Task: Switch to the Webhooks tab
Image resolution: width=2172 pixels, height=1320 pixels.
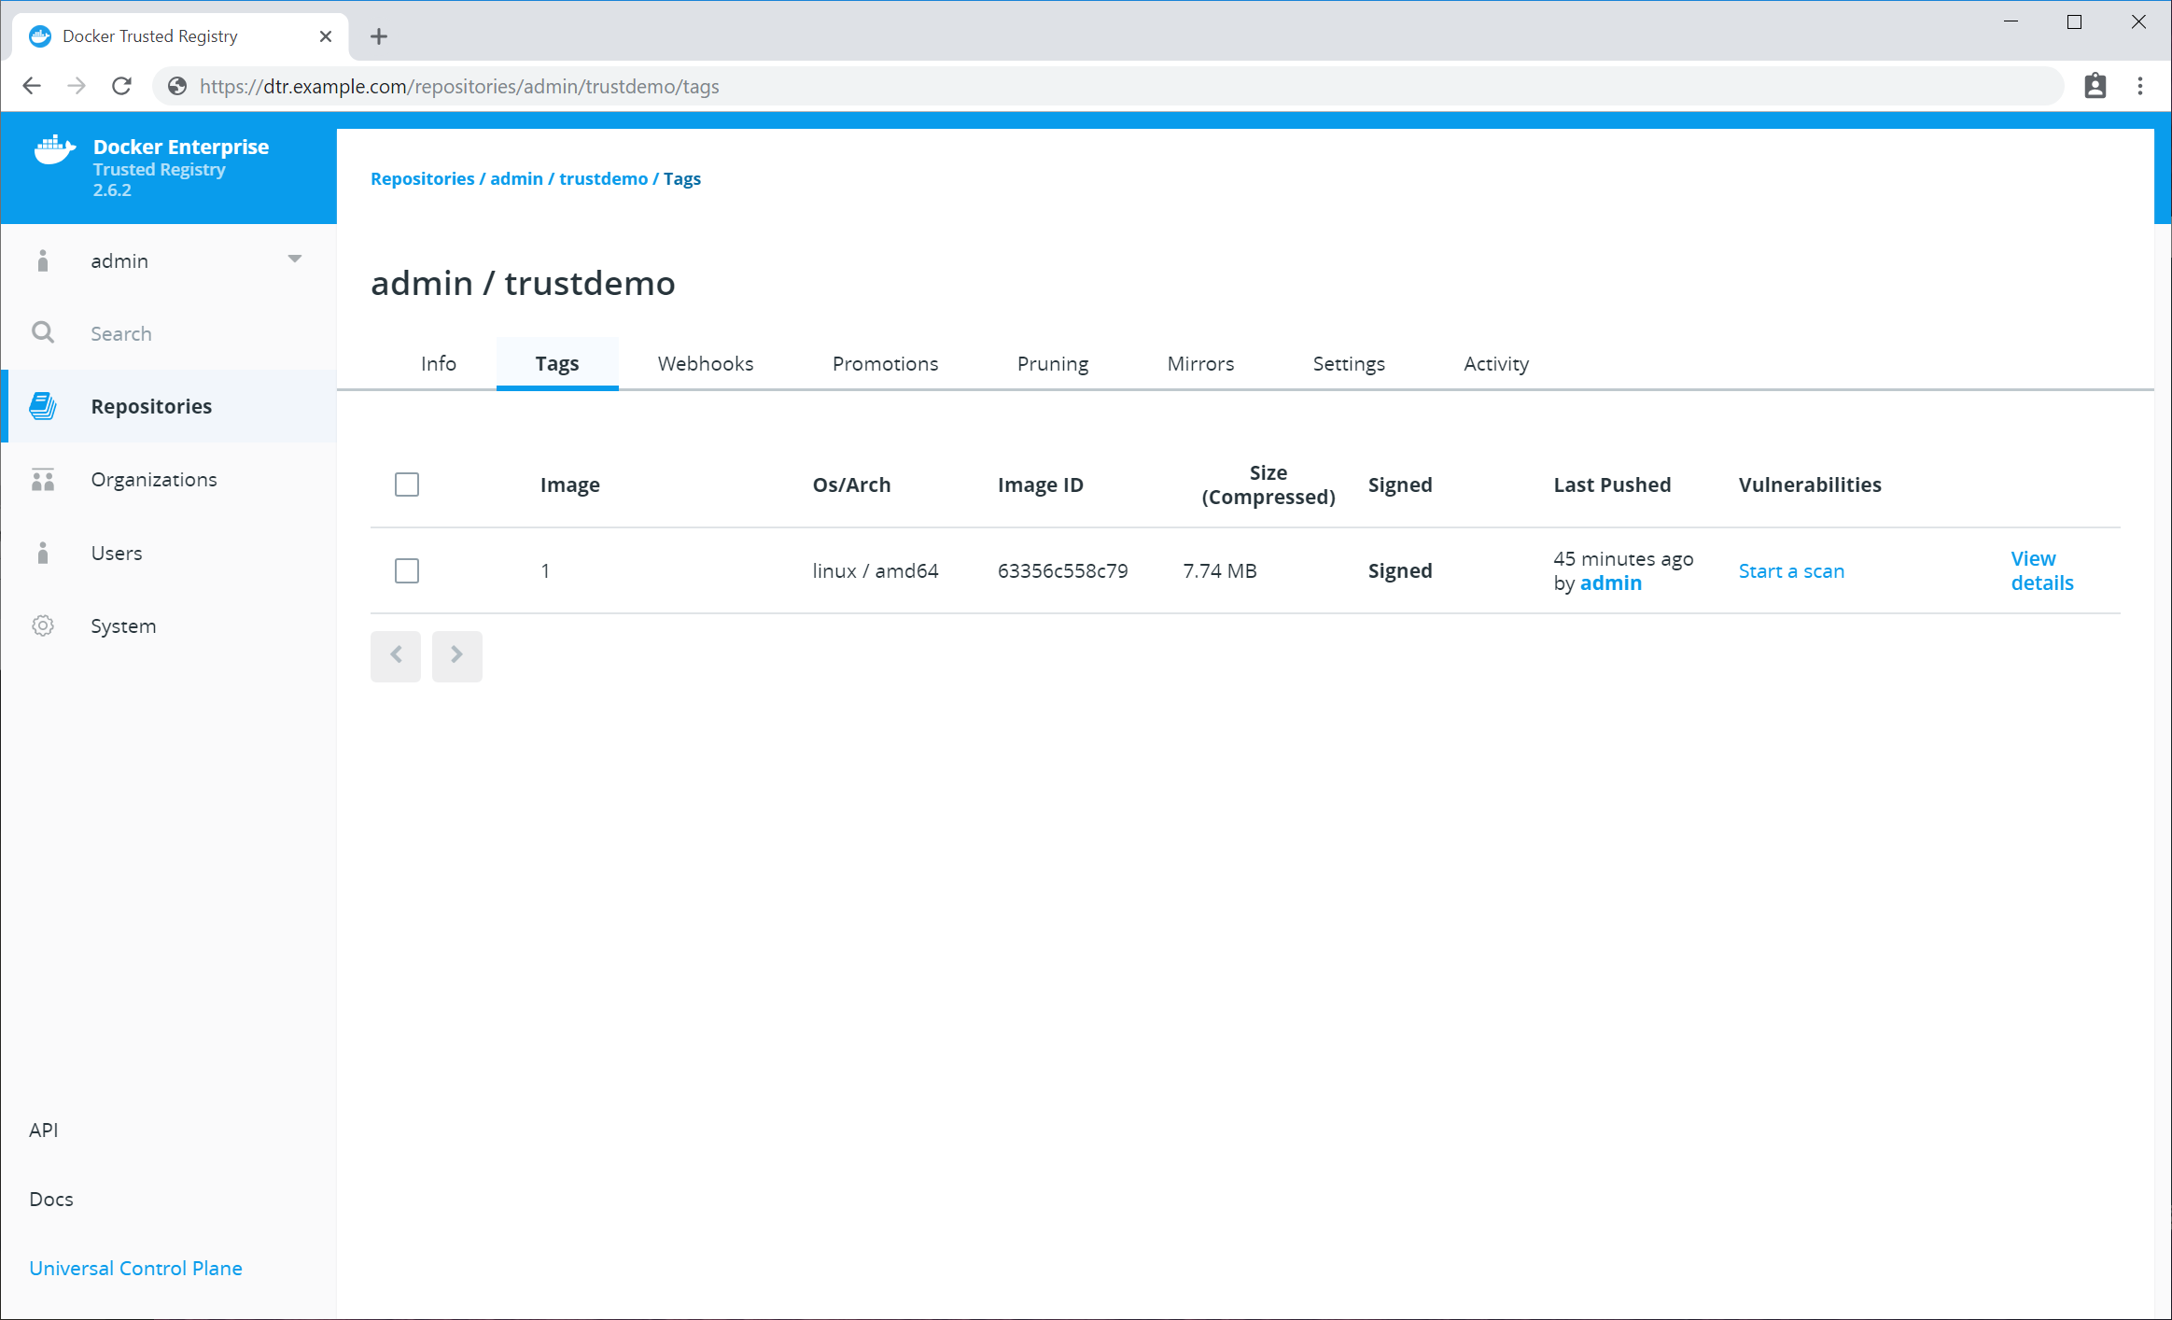Action: (x=705, y=363)
